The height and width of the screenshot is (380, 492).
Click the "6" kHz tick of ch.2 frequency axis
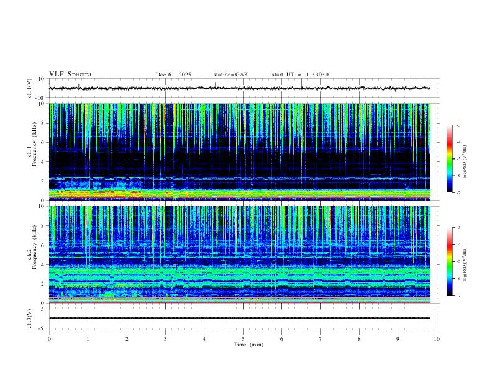[x=43, y=245]
